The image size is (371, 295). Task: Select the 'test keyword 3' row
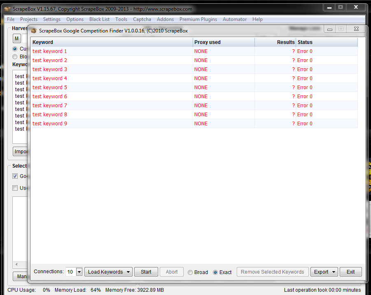[x=194, y=69]
